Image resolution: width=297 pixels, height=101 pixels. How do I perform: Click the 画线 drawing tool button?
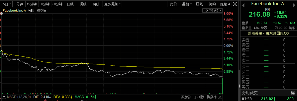[x=200, y=4]
